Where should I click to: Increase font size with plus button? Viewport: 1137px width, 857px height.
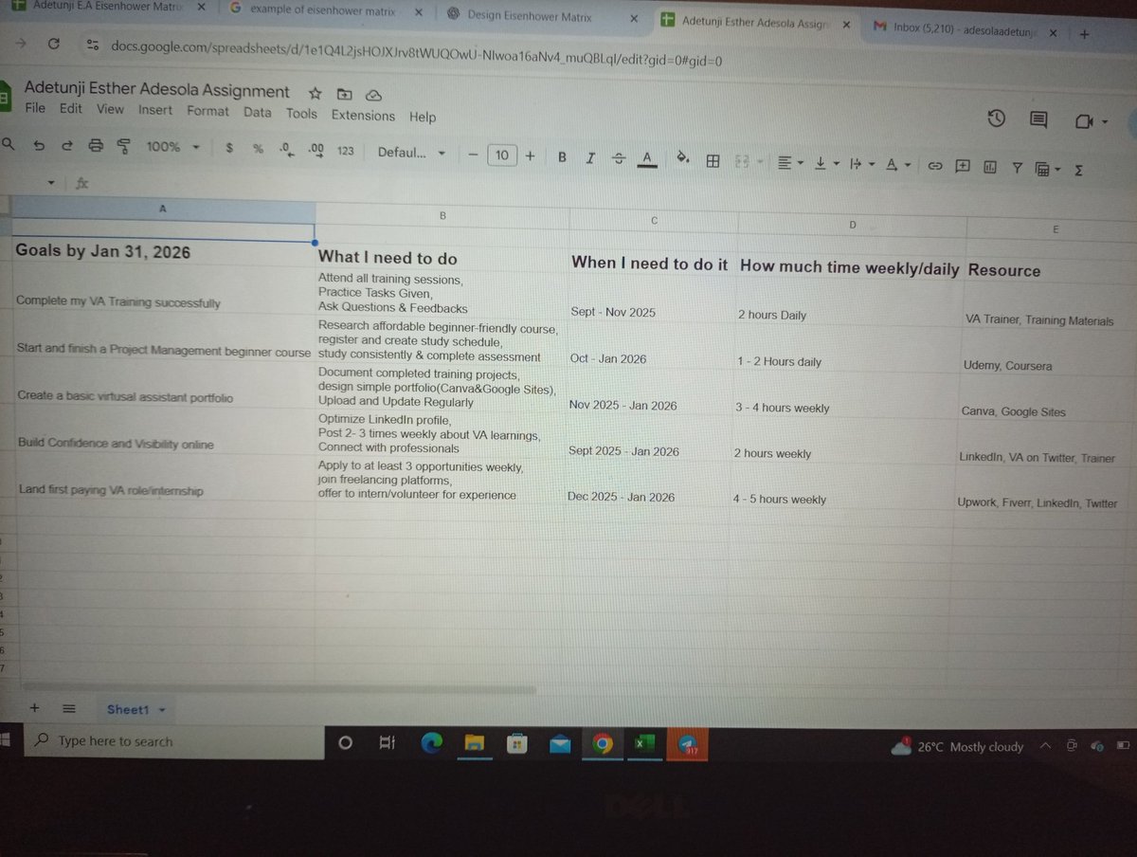530,155
